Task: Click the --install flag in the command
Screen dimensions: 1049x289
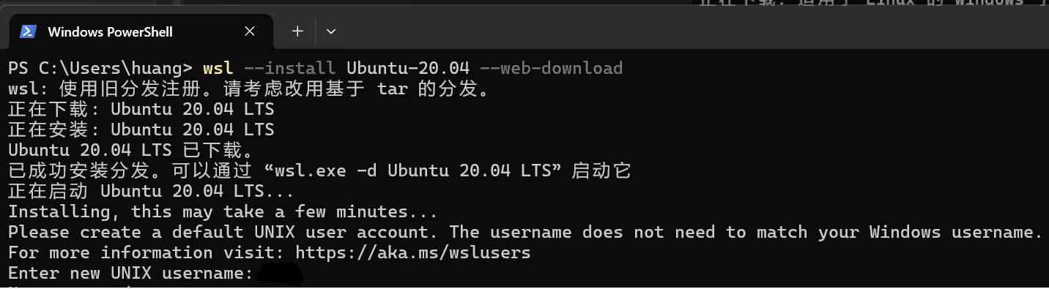Action: pyautogui.click(x=289, y=69)
